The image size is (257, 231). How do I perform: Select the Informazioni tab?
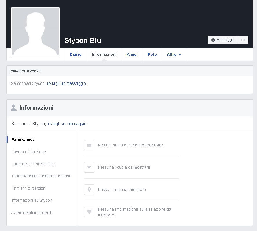pyautogui.click(x=104, y=54)
